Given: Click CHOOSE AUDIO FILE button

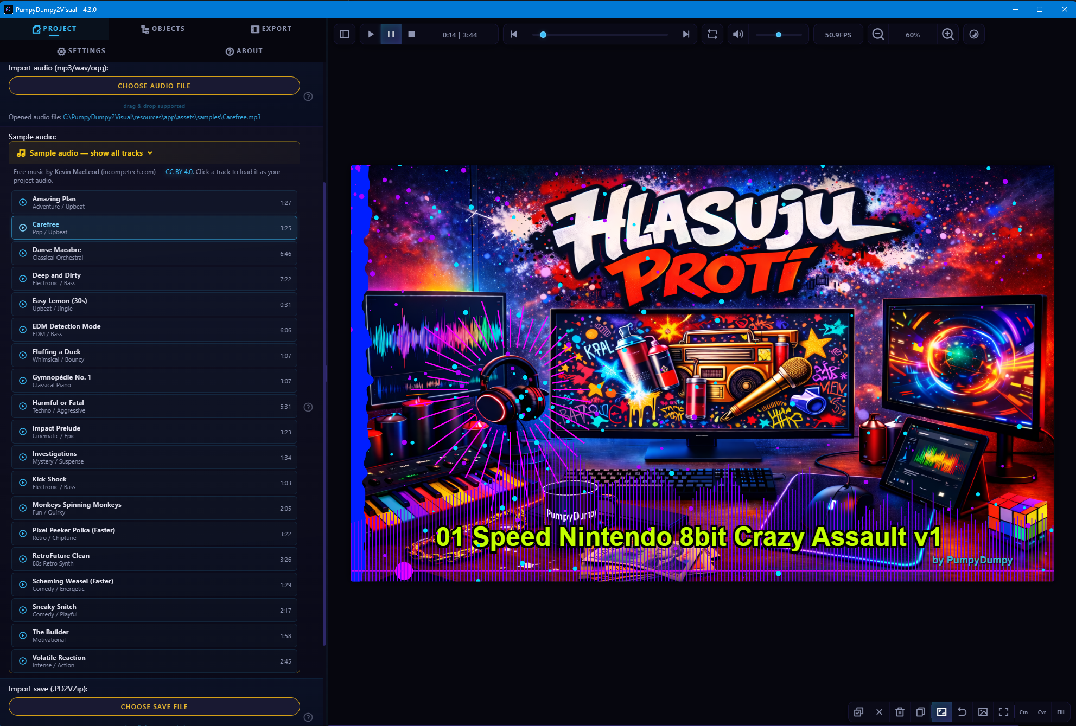Looking at the screenshot, I should 154,86.
